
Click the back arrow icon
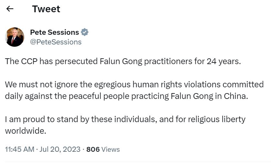point(10,9)
